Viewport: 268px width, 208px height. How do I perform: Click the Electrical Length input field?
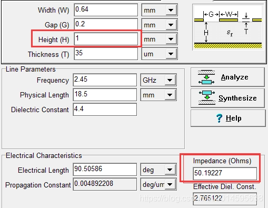pos(105,170)
